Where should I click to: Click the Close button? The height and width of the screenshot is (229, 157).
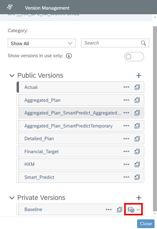[x=146, y=224]
